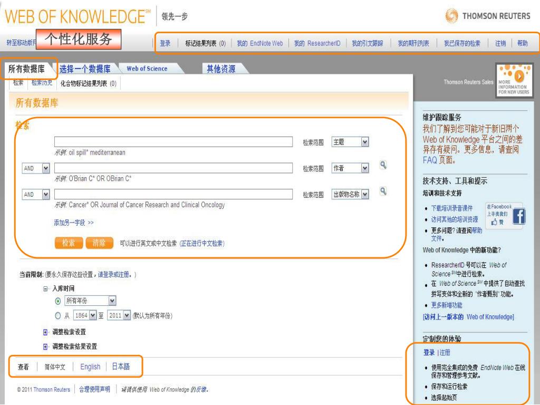
Task: Click the Facebook like thumbs-up icon
Action: pos(495,222)
